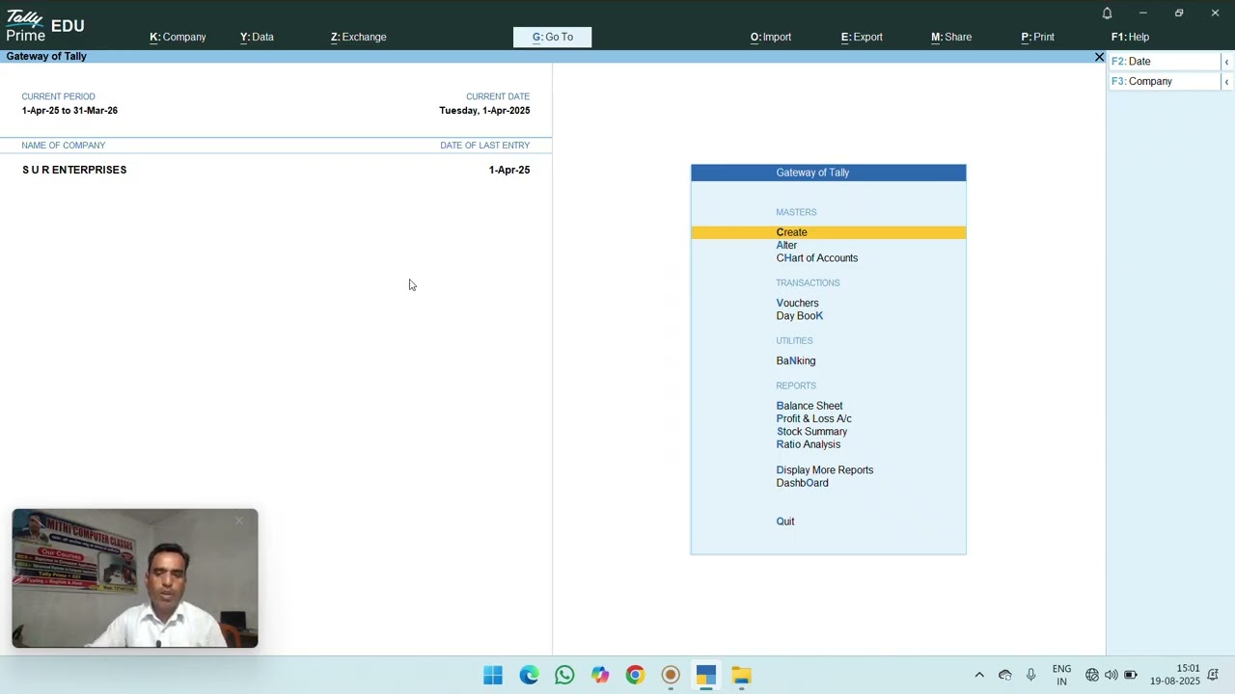Viewport: 1235px width, 694px height.
Task: Launch Microsoft Edge from taskbar
Action: pyautogui.click(x=529, y=675)
